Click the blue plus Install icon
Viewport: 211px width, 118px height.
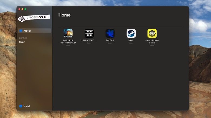(21, 106)
